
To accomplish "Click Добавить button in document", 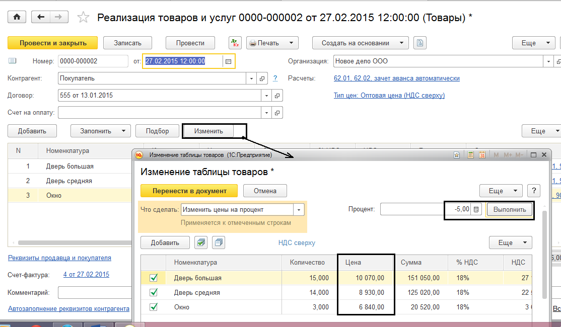I will tap(32, 131).
